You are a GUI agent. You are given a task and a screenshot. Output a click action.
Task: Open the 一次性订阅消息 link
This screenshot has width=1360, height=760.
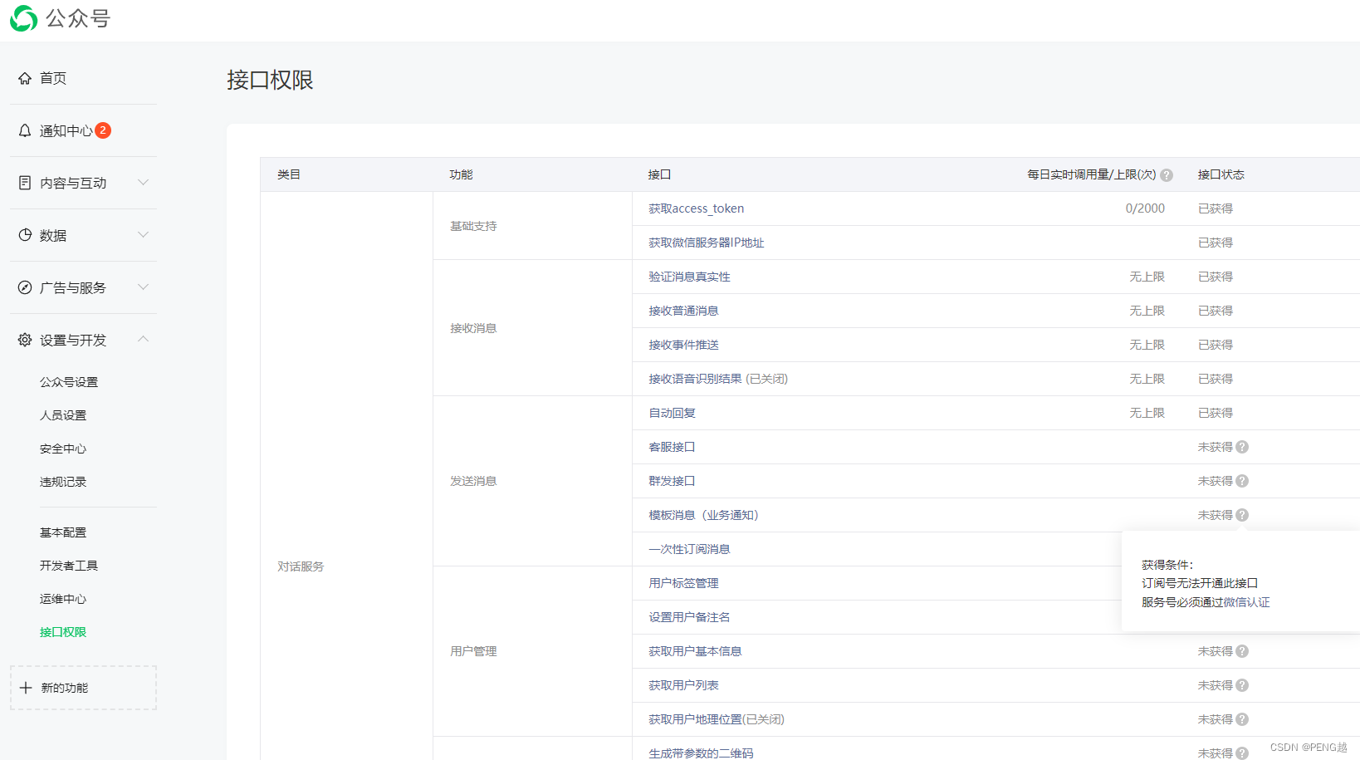tap(689, 549)
